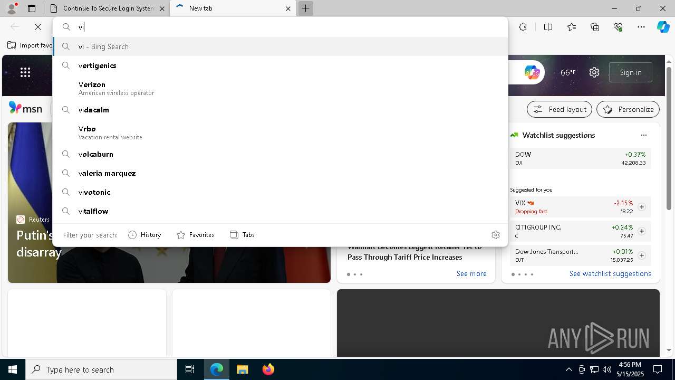Image resolution: width=675 pixels, height=380 pixels.
Task: Open the Favorites star icon
Action: [x=572, y=27]
